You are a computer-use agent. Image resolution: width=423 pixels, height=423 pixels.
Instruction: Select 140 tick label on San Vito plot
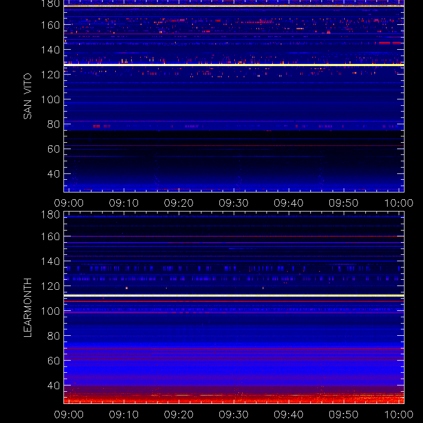[x=50, y=50]
